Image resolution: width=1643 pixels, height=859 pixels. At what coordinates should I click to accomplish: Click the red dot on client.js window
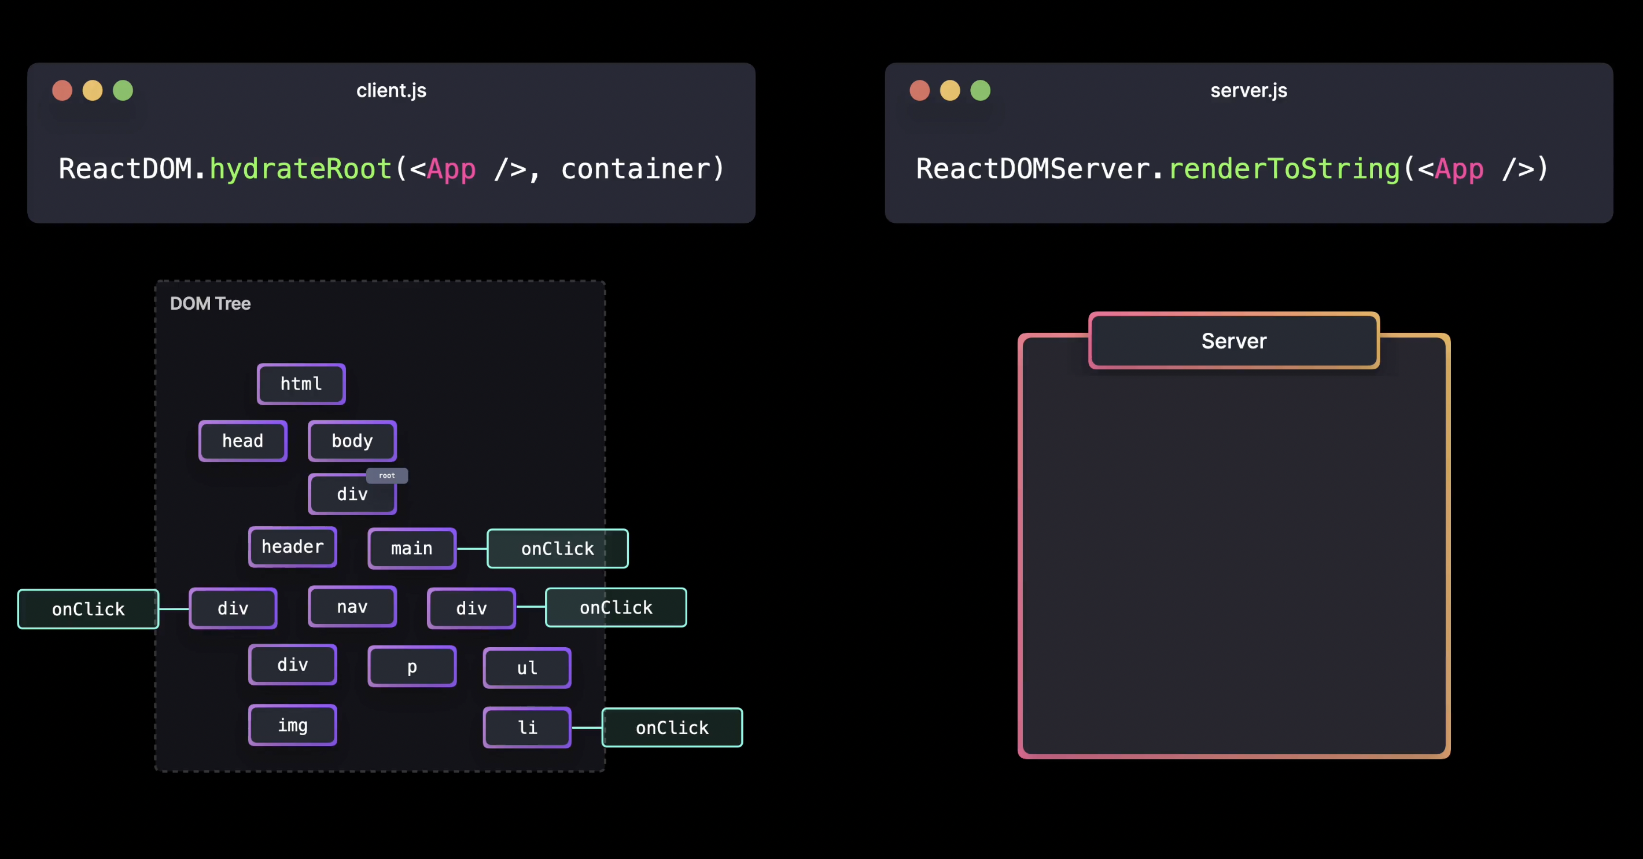(62, 91)
